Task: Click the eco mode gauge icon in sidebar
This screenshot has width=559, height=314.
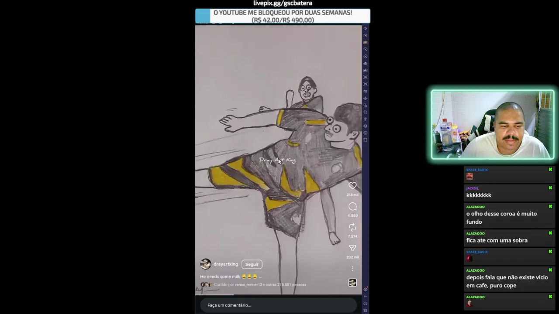Action: coord(365,133)
